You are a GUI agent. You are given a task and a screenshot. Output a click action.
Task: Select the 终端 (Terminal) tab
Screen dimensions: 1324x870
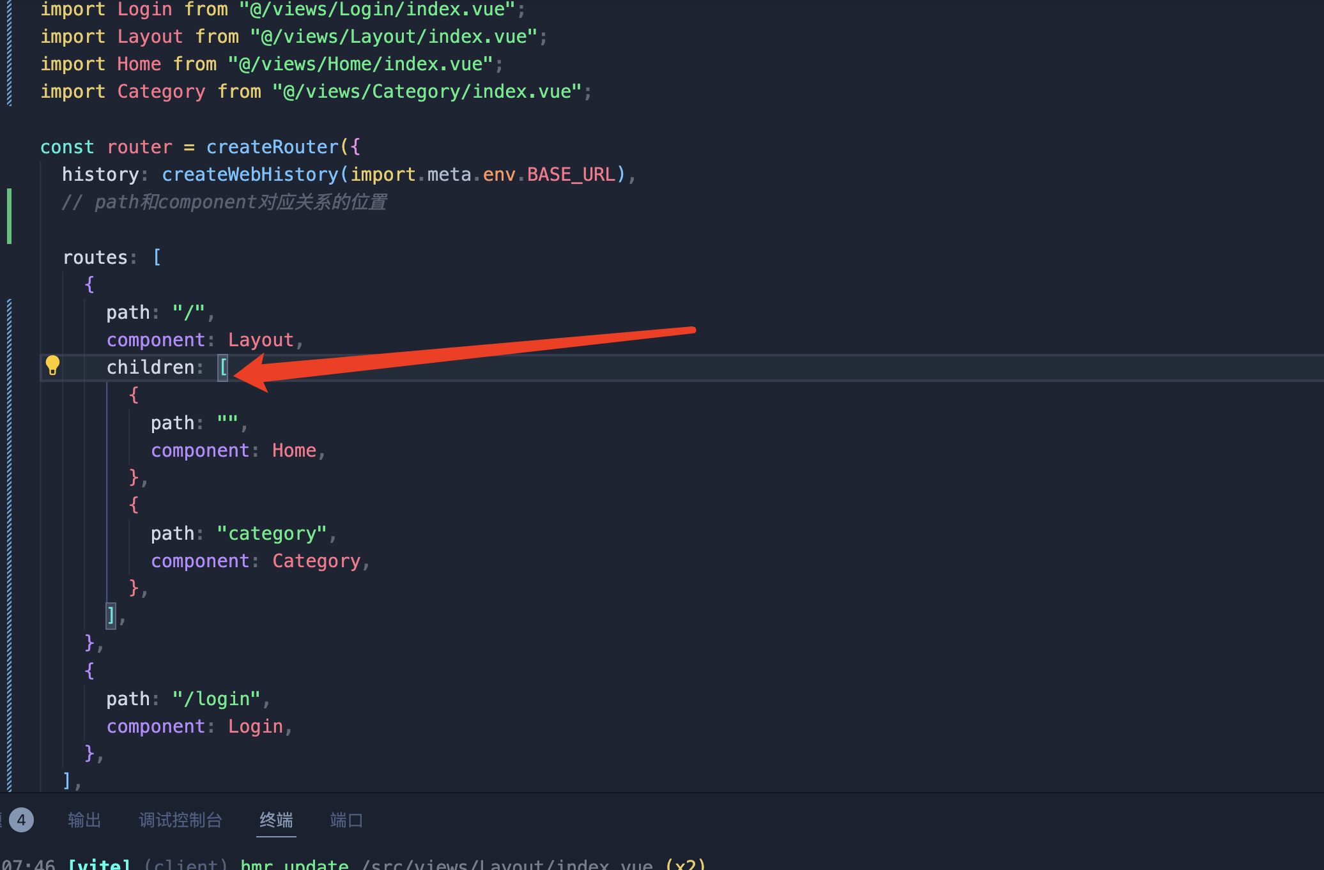[276, 820]
